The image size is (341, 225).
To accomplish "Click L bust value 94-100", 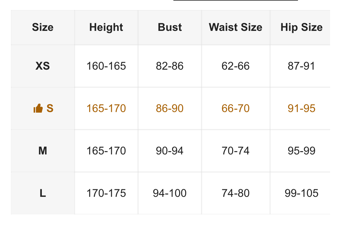I will tap(170, 193).
